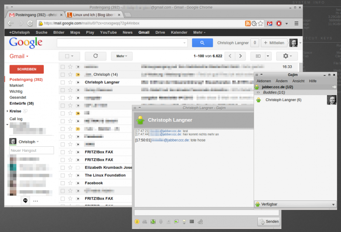Click the text formatting icon in Gajim chat

[x=144, y=222]
